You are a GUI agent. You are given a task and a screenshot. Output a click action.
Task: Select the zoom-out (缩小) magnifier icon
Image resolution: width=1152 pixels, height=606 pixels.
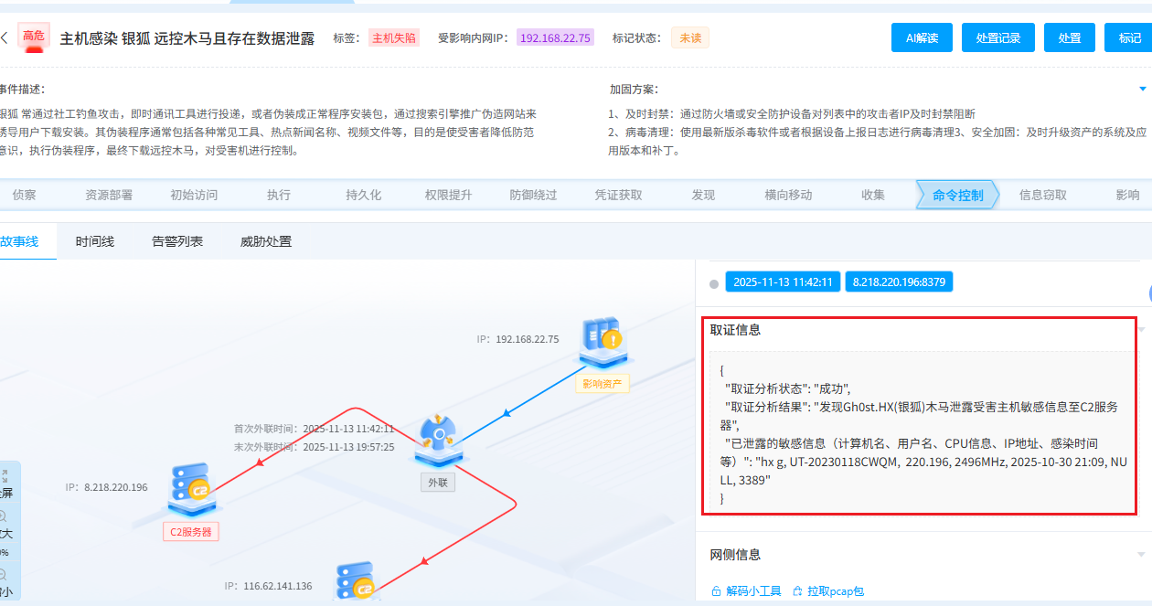[6, 573]
